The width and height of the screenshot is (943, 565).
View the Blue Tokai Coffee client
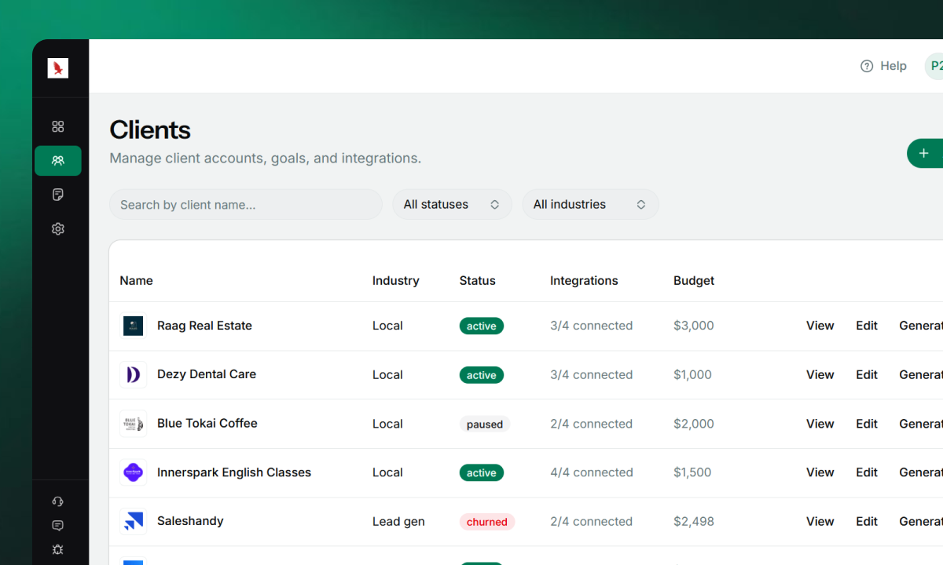[x=820, y=424]
